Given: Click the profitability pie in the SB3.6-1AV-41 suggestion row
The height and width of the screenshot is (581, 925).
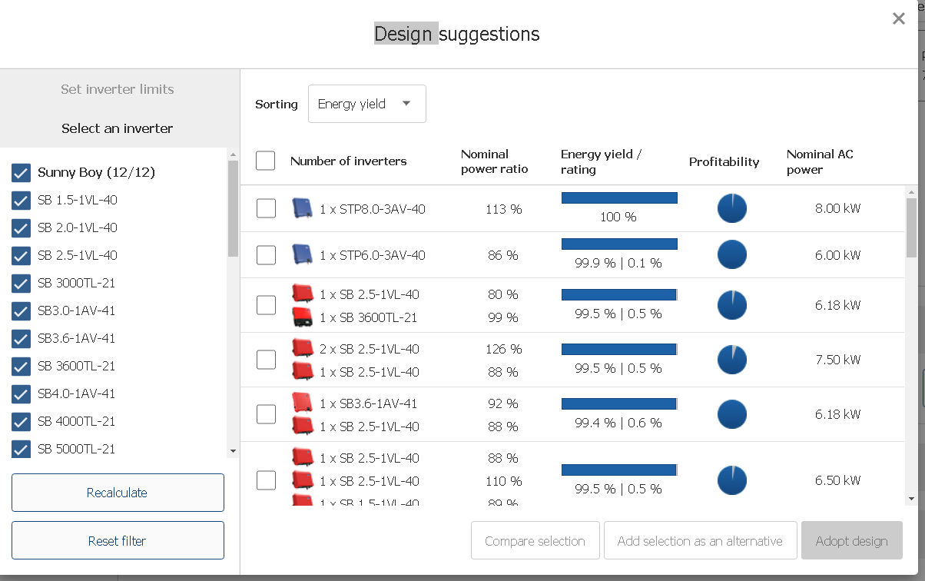Looking at the screenshot, I should (732, 414).
